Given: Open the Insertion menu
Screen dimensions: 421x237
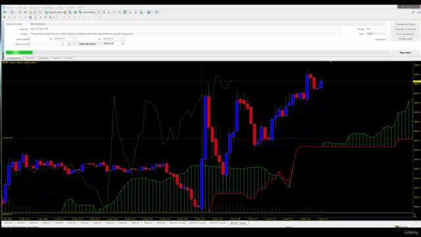Looking at the screenshot, I should click(35, 8).
